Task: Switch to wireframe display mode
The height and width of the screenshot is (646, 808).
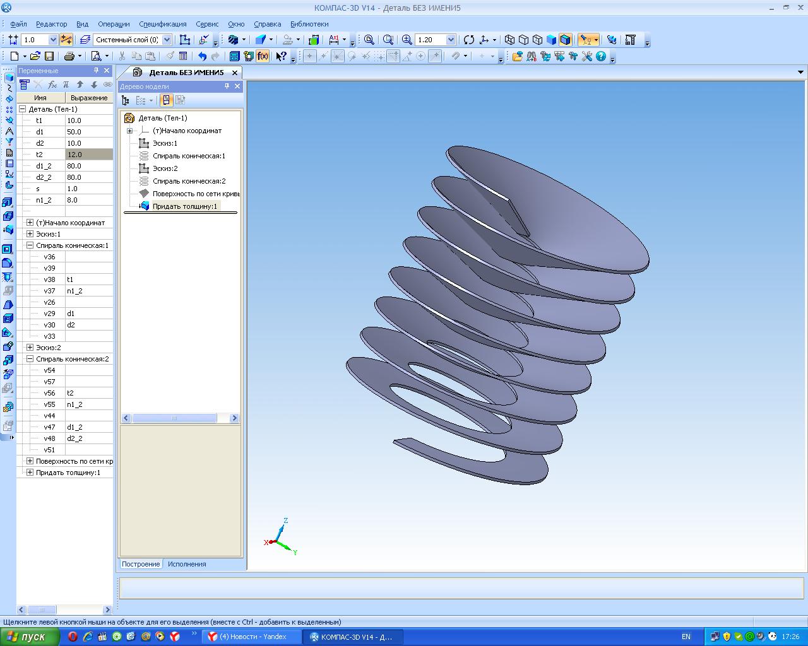Action: [x=510, y=40]
